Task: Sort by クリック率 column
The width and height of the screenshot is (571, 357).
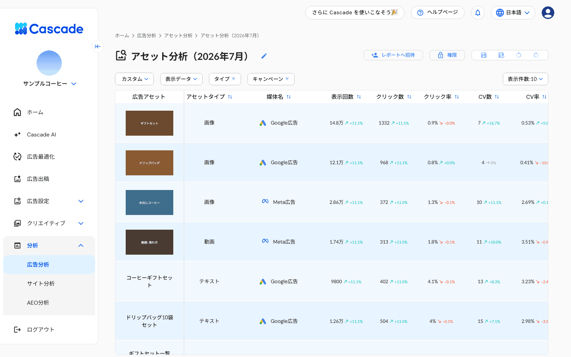Action: point(457,97)
